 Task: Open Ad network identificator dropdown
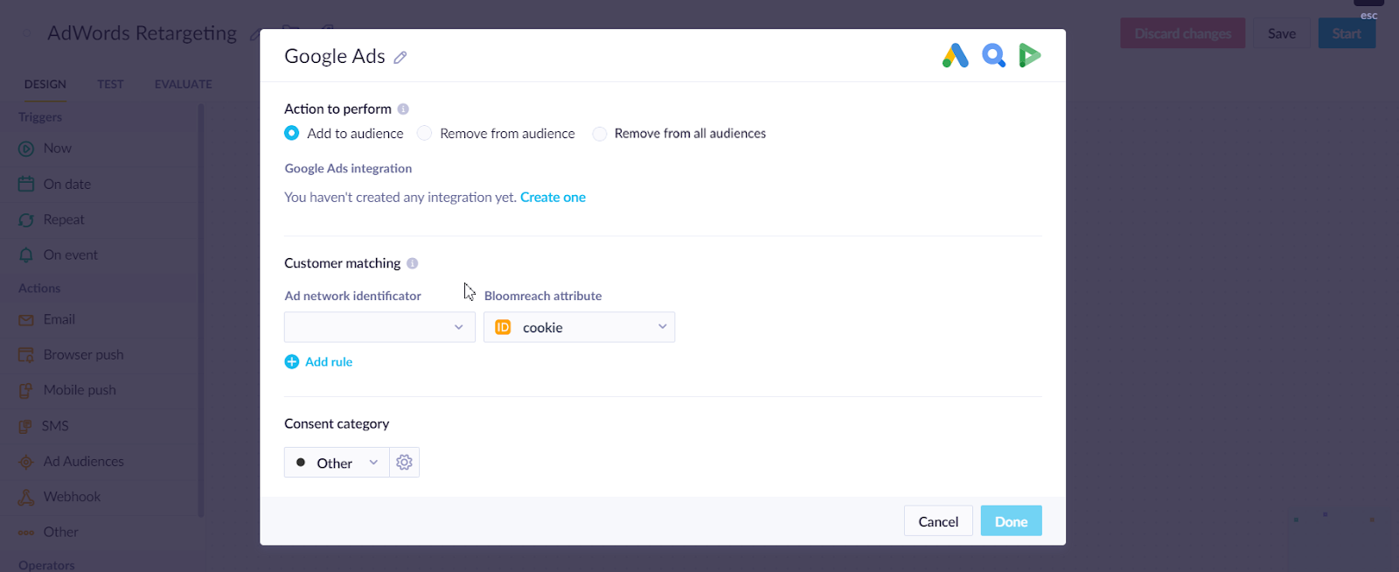pyautogui.click(x=379, y=327)
